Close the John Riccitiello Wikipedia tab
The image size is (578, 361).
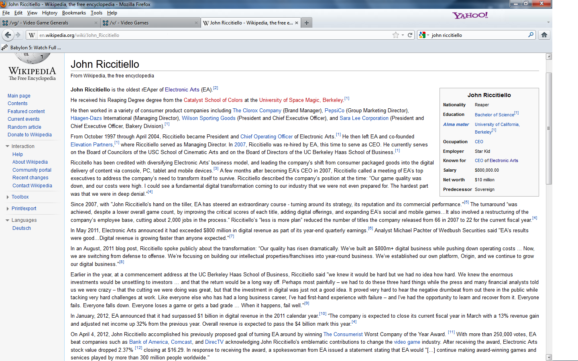297,23
